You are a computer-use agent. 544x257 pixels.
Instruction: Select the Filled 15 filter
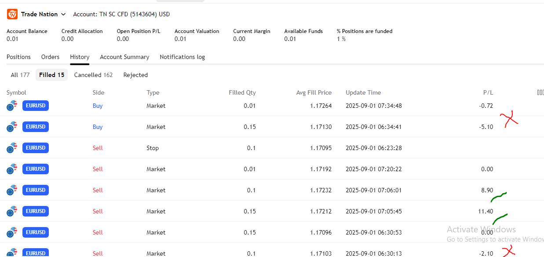coord(51,75)
